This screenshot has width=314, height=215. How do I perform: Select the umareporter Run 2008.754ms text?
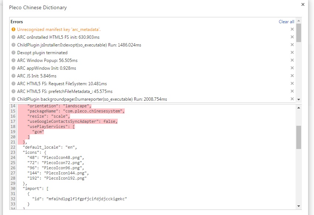click(92, 99)
